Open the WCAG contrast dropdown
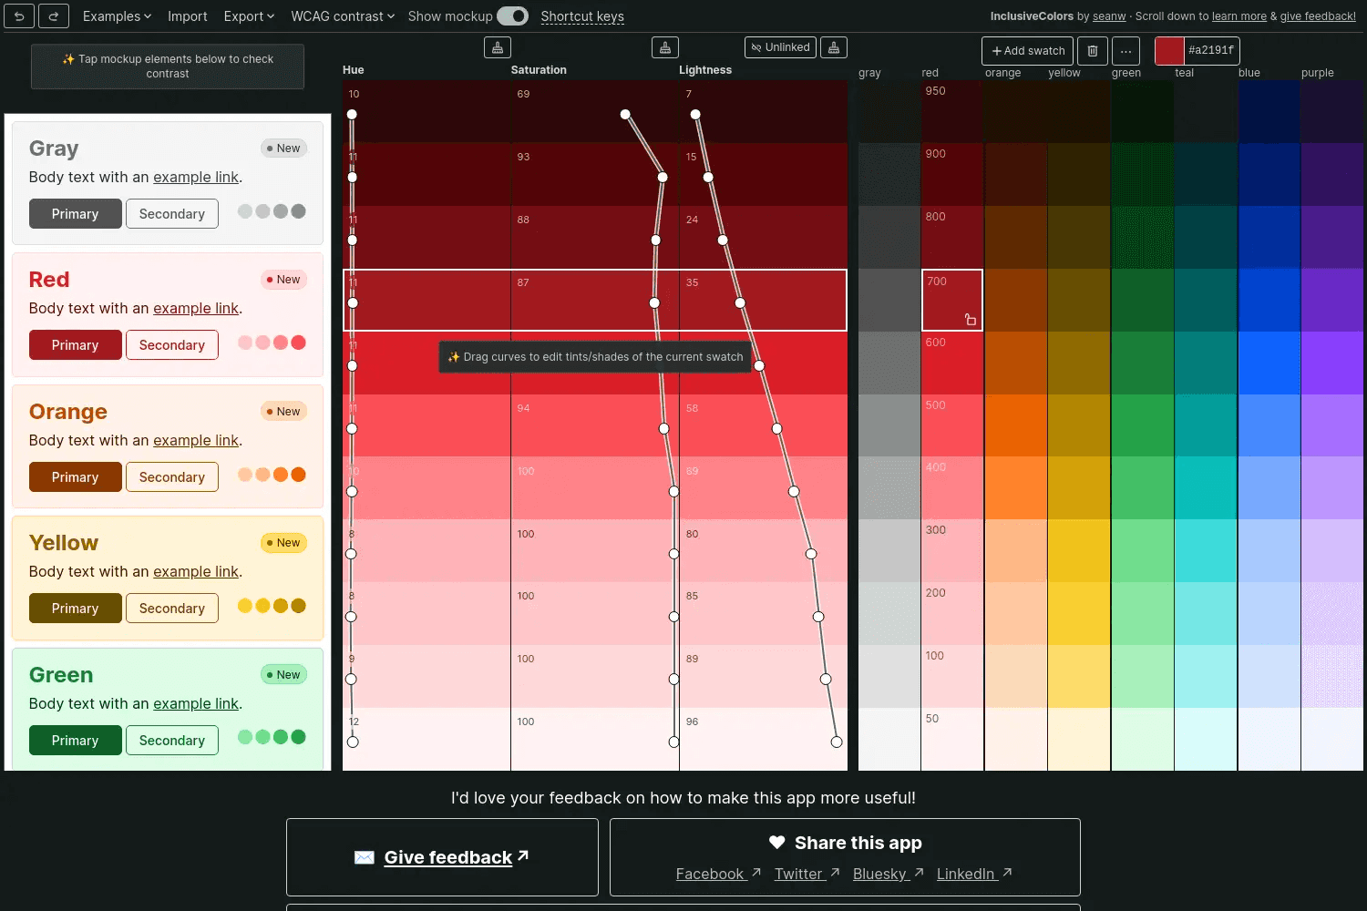1367x911 pixels. (343, 16)
